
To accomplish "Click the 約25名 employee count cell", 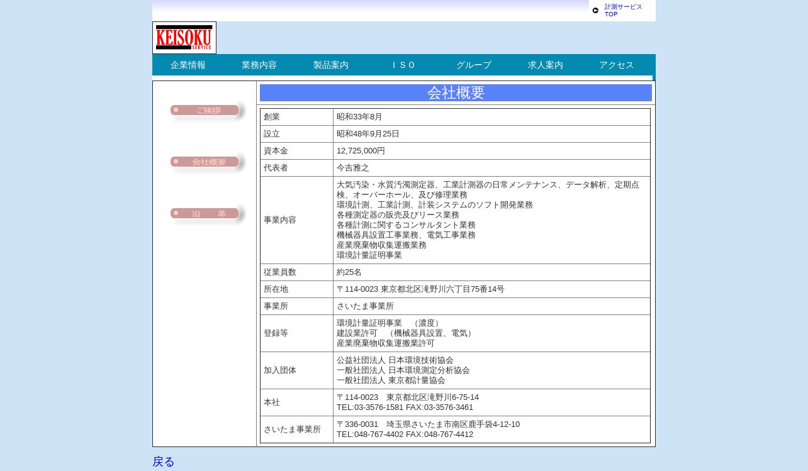I will 349,272.
